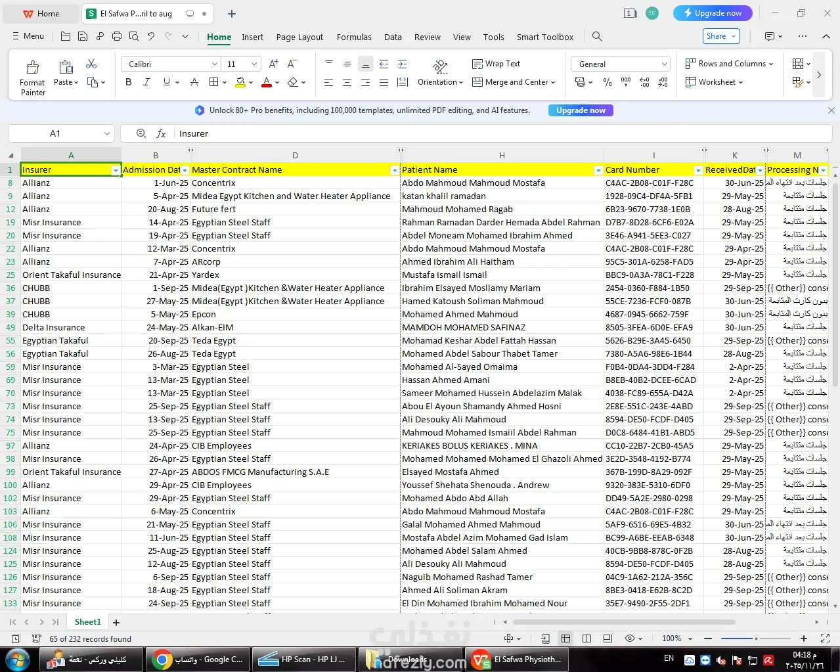The width and height of the screenshot is (840, 672).
Task: Increase decimal places
Action: pyautogui.click(x=644, y=82)
